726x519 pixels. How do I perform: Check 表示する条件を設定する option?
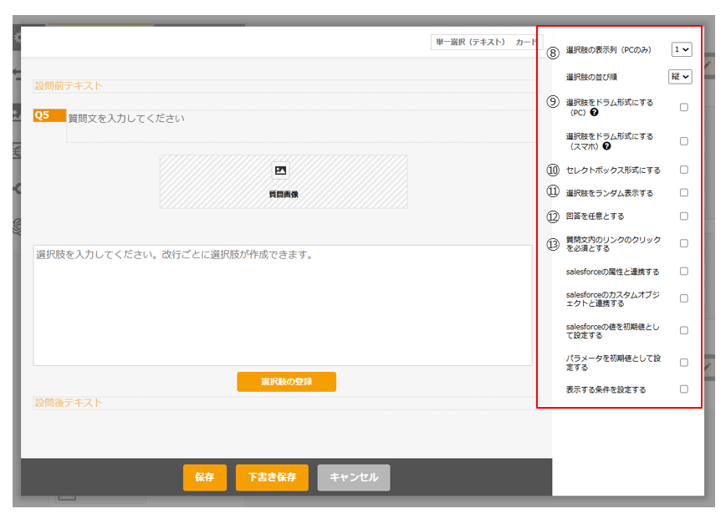684,389
